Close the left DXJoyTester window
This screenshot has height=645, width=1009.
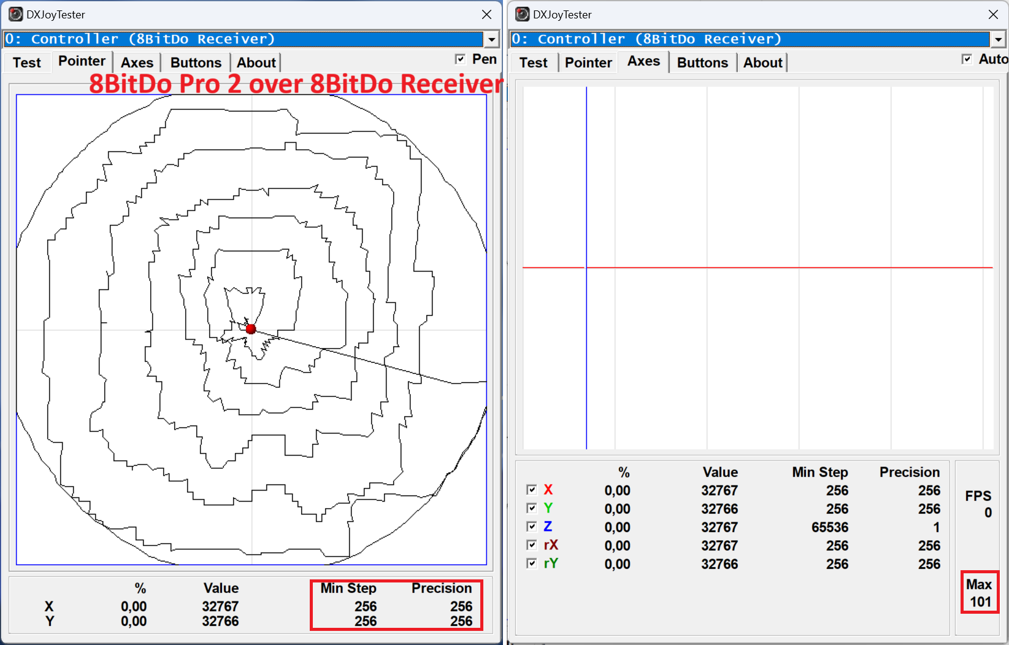[486, 14]
